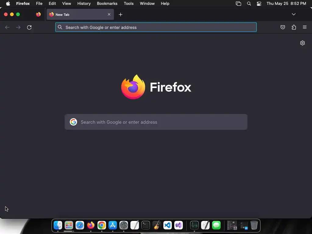The image size is (312, 234).
Task: Open Control Center in menu bar
Action: tap(259, 4)
